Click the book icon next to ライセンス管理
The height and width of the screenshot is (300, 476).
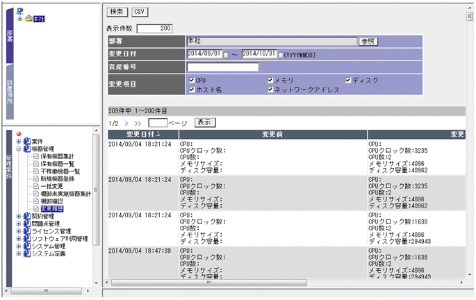[x=27, y=231]
